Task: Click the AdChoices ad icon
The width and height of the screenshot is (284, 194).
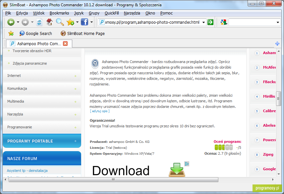Action: click(187, 164)
